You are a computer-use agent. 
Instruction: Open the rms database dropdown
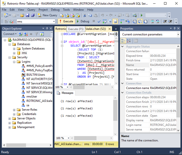[x=54, y=22]
